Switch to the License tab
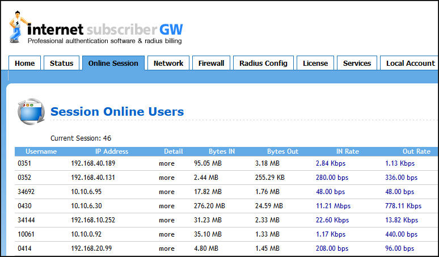Screen dimensions: 439x257 (315, 64)
